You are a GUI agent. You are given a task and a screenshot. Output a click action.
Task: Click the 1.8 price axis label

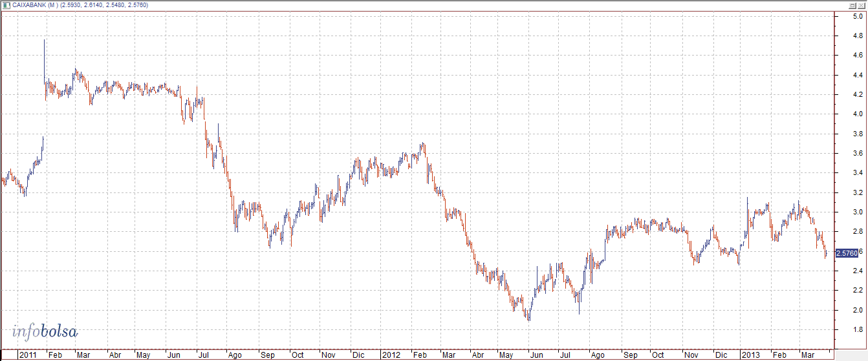click(x=858, y=330)
